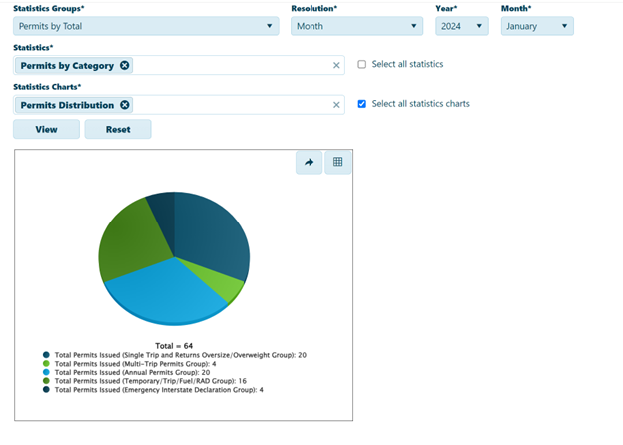Viewport: 623px width, 445px height.
Task: Open the Month dropdown showing January
Action: tap(537, 26)
